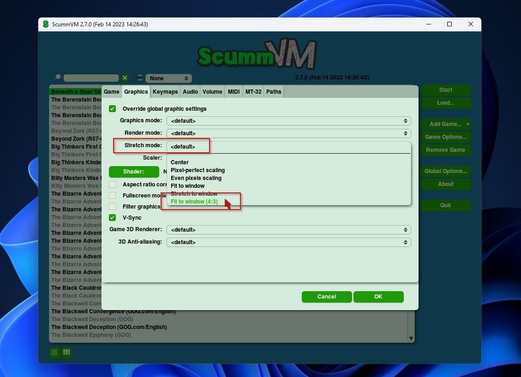This screenshot has width=521, height=377.
Task: Open the None grouping dropdown
Action: (168, 78)
